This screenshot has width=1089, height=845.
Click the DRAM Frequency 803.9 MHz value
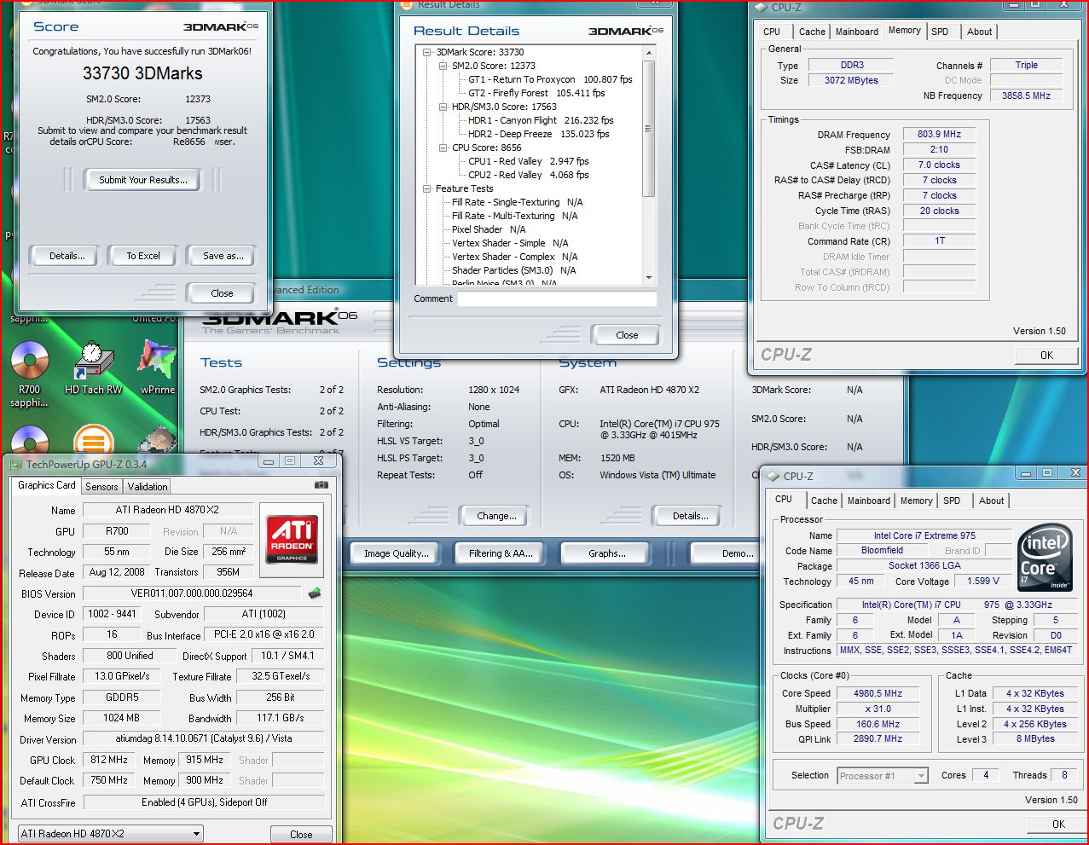coord(939,134)
